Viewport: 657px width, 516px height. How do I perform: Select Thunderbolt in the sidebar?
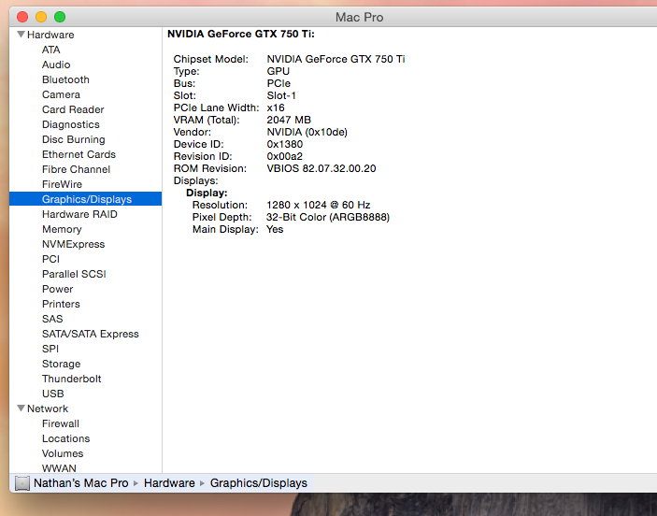(x=72, y=379)
